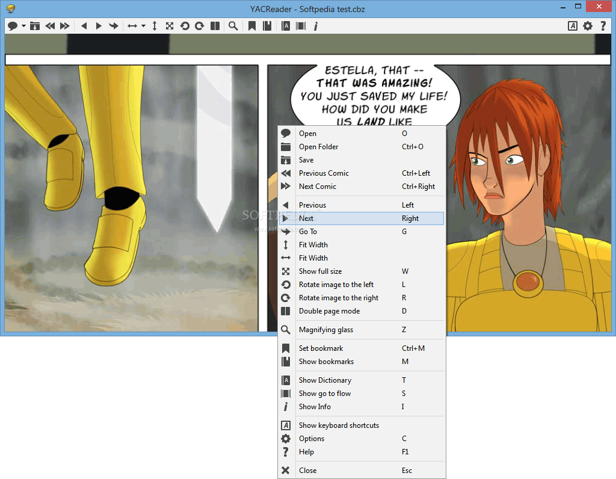
Task: Rotate image right via toolbar icon
Action: point(200,26)
